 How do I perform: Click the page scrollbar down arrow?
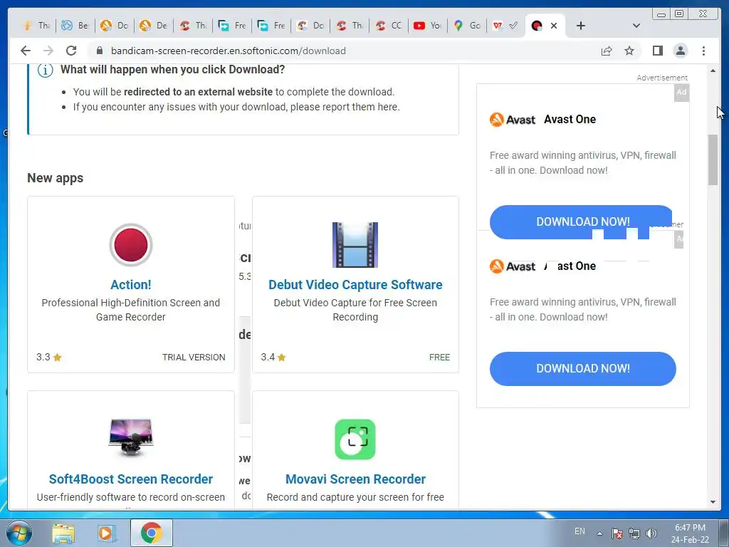(713, 502)
